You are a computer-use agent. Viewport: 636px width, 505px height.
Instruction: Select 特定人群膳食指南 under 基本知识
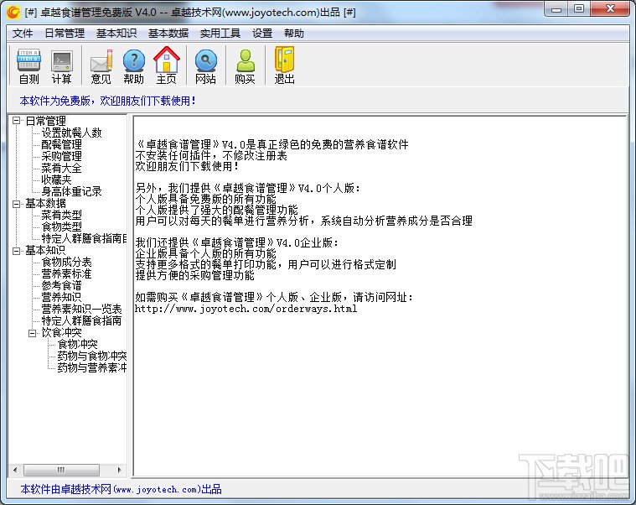tap(81, 321)
